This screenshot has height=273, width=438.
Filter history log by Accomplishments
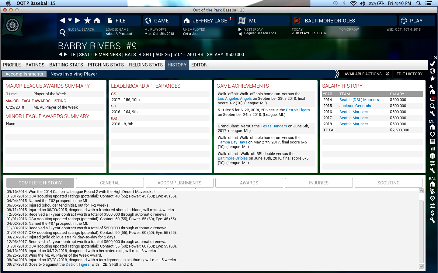click(179, 183)
